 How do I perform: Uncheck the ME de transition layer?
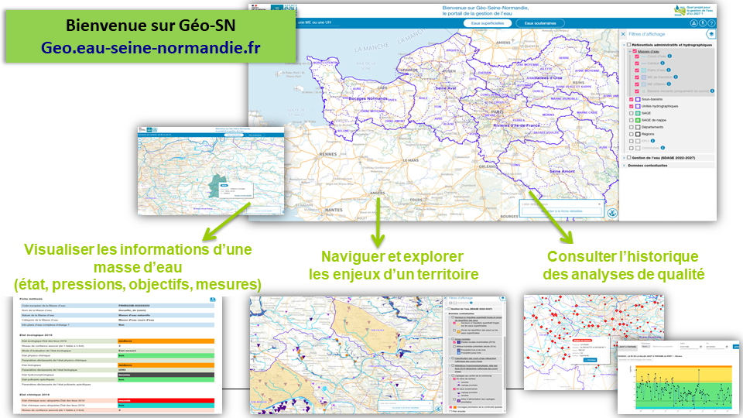point(637,77)
